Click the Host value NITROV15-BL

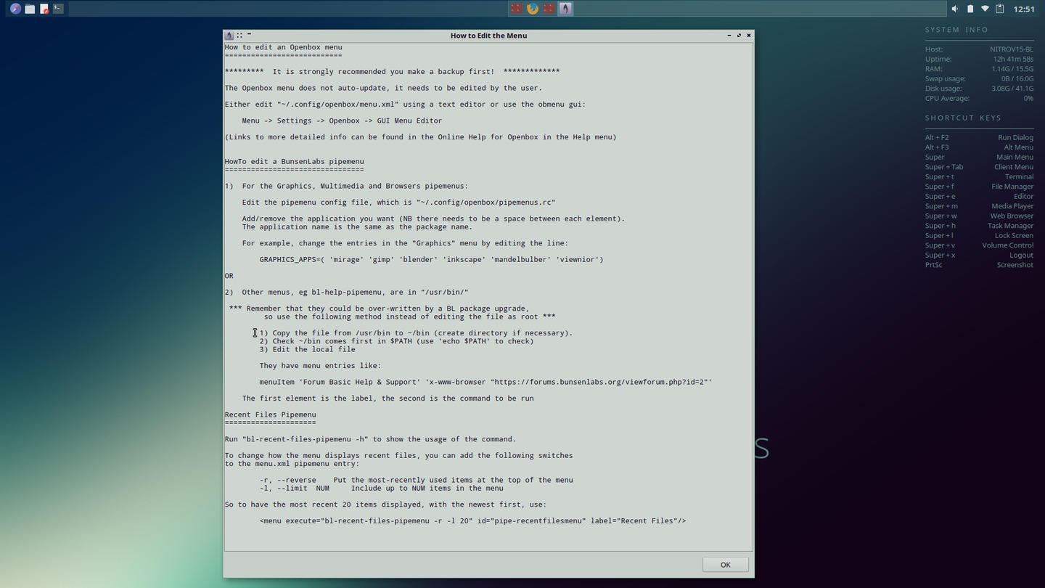pyautogui.click(x=1012, y=49)
